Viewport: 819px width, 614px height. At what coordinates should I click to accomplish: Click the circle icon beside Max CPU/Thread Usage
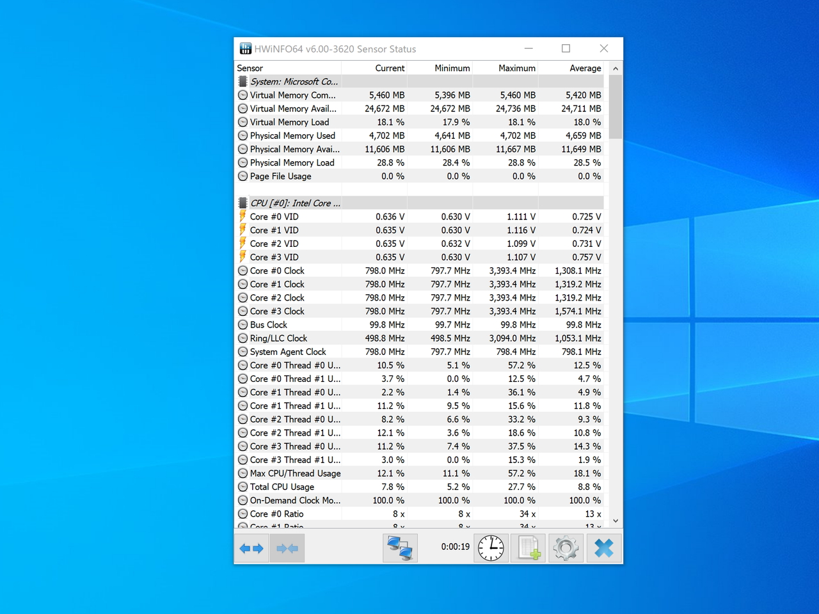(x=243, y=473)
